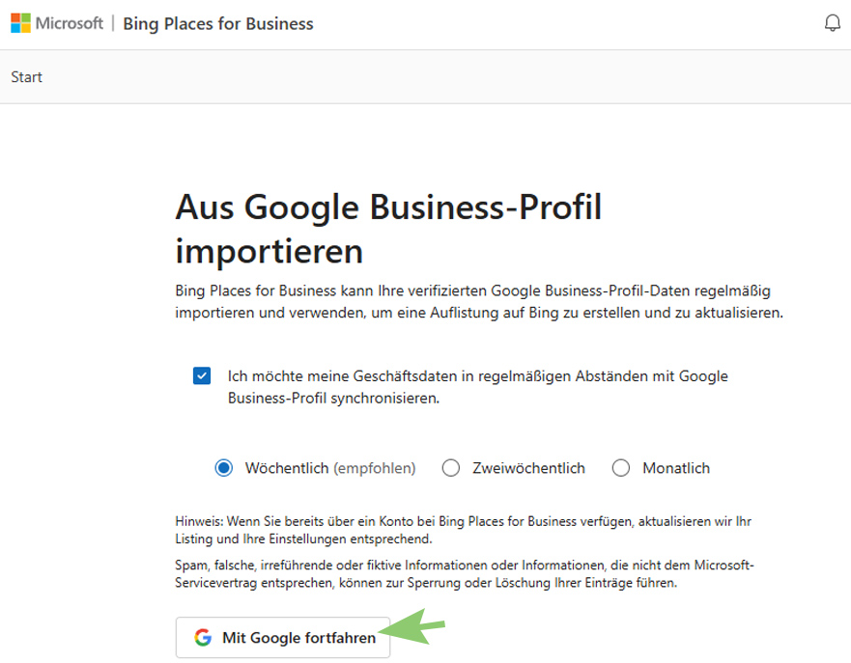Click the sync checkbox label text
851x663 pixels.
(x=477, y=386)
